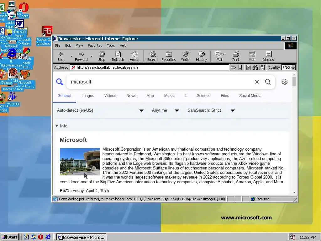Open the File menu
The image size is (321, 241).
click(x=58, y=46)
